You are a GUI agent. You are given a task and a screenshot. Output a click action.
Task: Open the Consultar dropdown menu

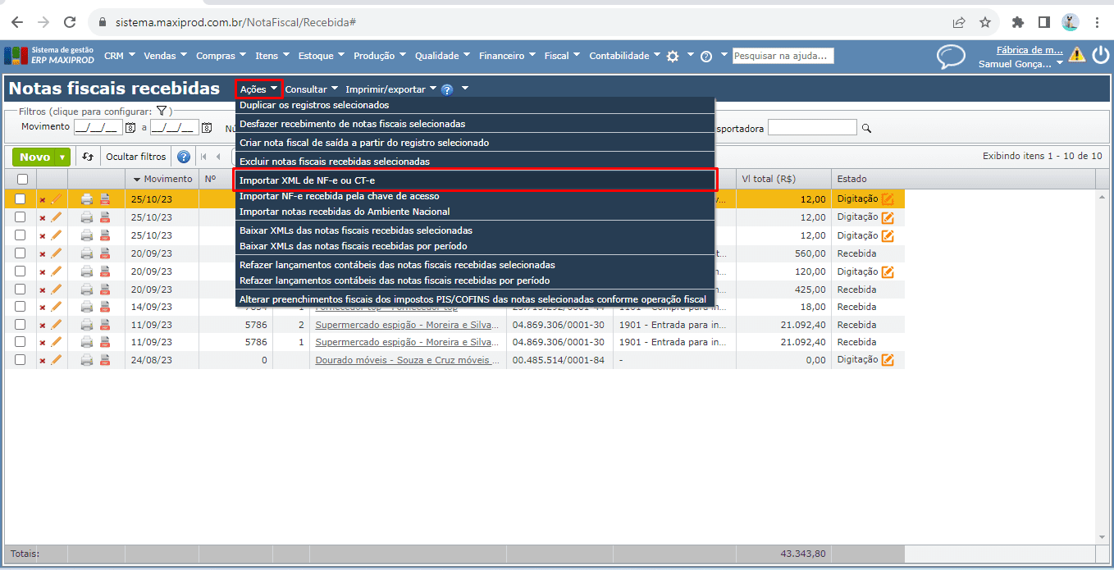[311, 89]
